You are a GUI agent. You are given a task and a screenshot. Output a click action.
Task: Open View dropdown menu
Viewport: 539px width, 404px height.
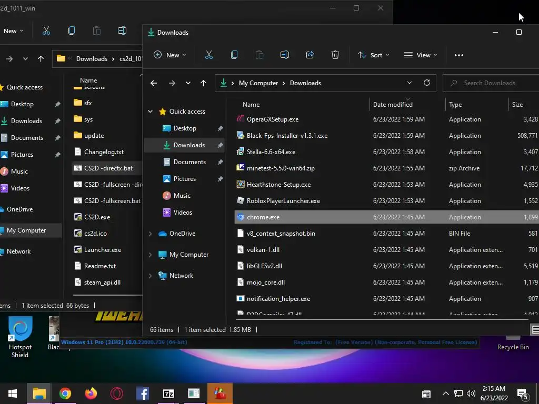[421, 55]
